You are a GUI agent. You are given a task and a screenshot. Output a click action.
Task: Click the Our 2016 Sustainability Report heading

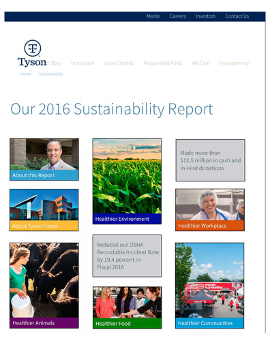112,109
